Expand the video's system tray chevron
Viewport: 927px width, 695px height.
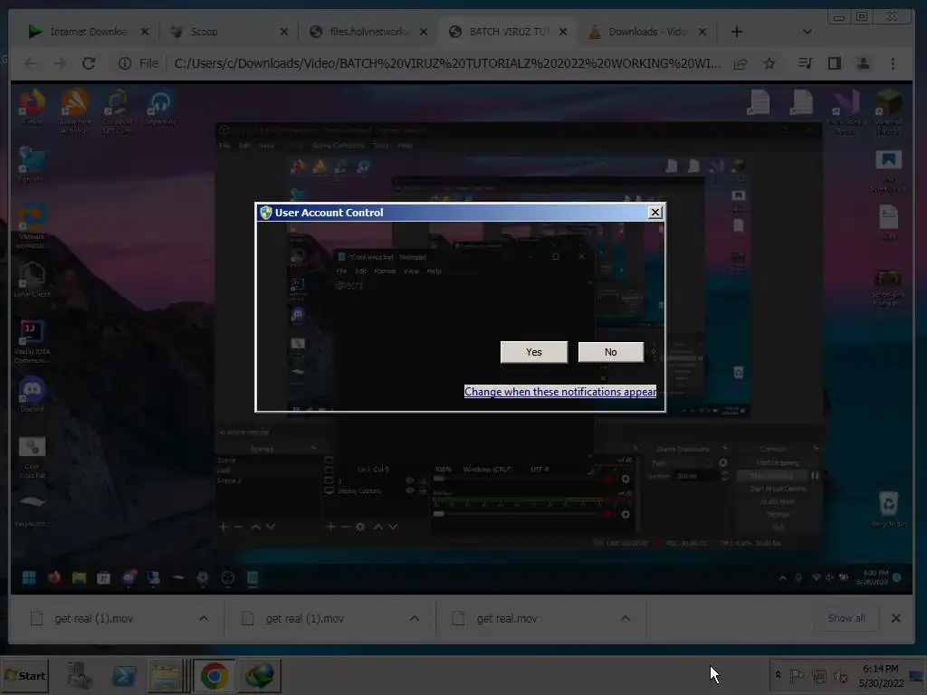(x=783, y=577)
